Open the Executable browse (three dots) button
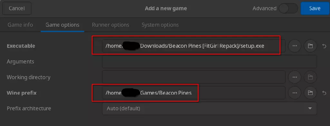Viewport: 330px width, 126px height. click(x=295, y=46)
